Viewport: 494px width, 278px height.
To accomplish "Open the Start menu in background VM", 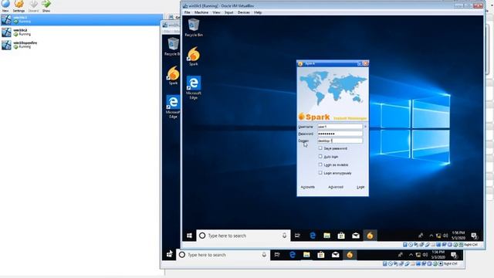I will pyautogui.click(x=169, y=254).
